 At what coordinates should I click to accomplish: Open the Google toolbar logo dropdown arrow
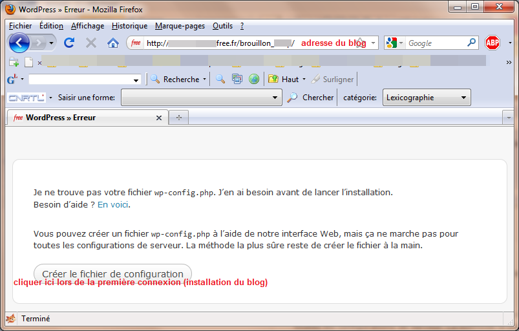click(22, 79)
